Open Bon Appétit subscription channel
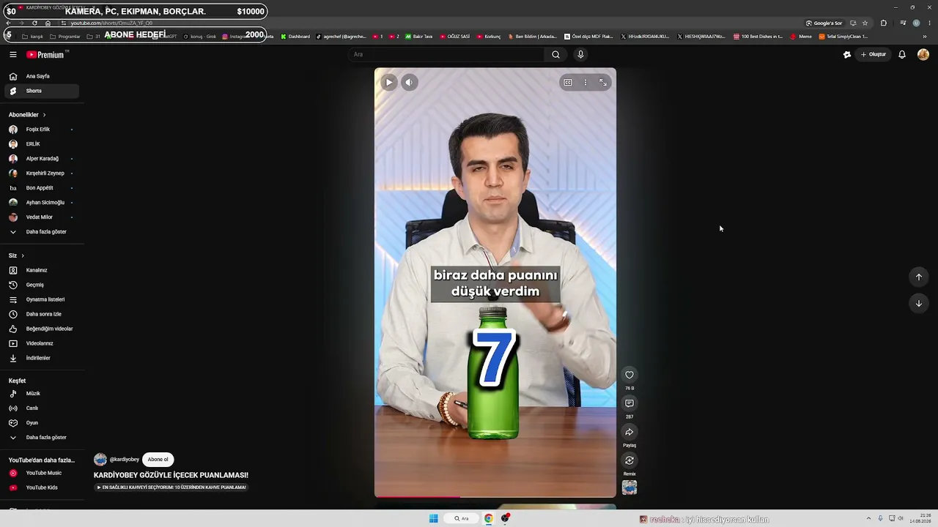 click(42, 188)
